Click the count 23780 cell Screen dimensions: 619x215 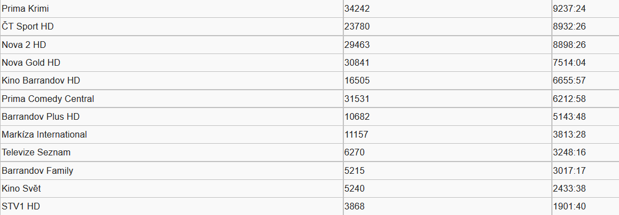tap(448, 27)
